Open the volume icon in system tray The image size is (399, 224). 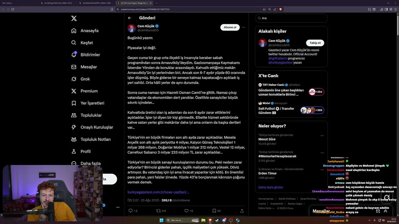click(x=383, y=220)
